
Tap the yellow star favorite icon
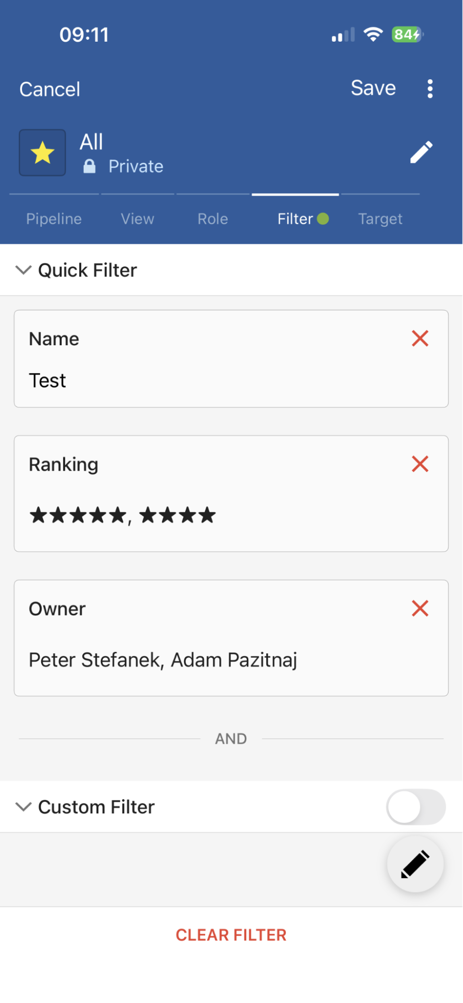[43, 153]
